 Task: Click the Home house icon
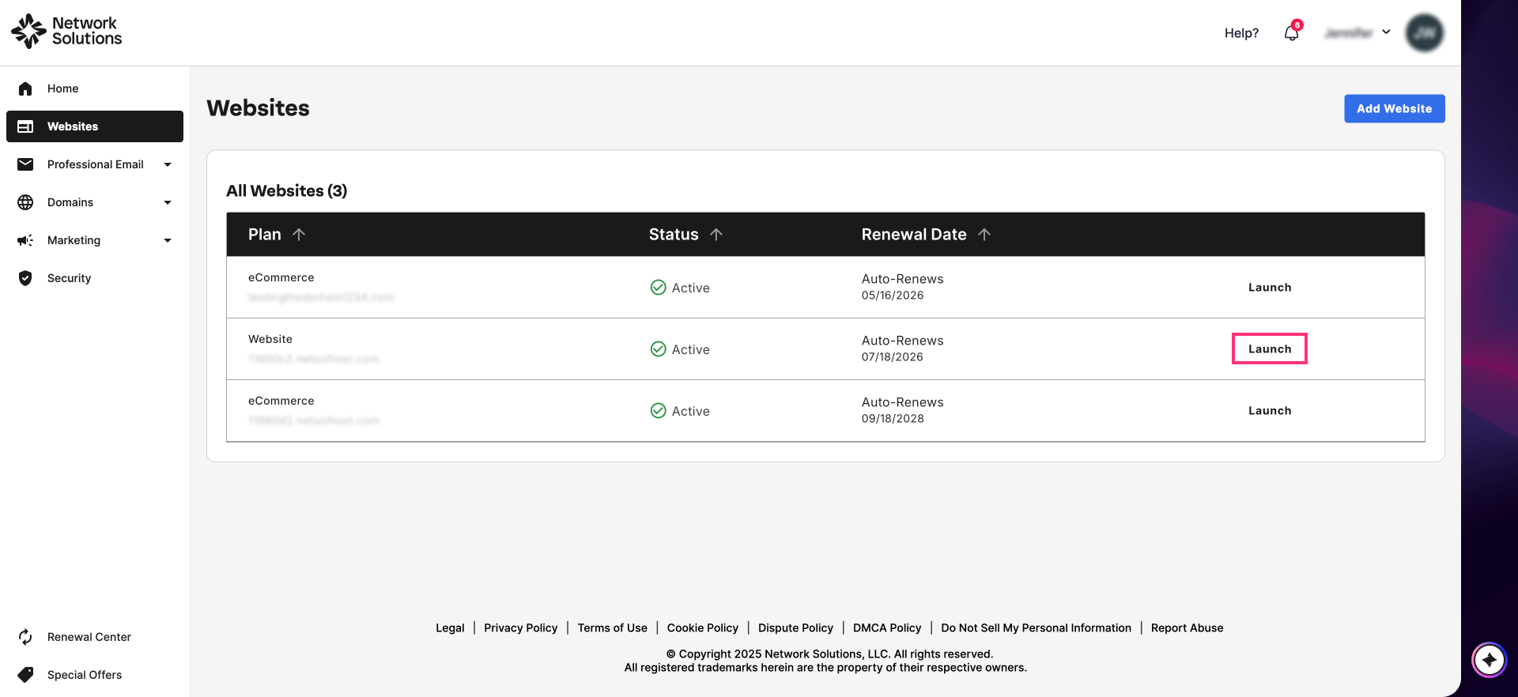point(25,89)
